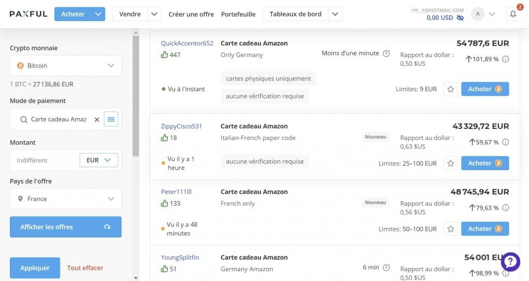Viewport: 529px width, 281px height.
Task: Star the Peter111lll offer
Action: (450, 229)
